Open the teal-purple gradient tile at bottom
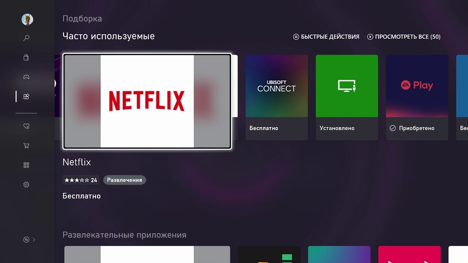 click(x=339, y=255)
